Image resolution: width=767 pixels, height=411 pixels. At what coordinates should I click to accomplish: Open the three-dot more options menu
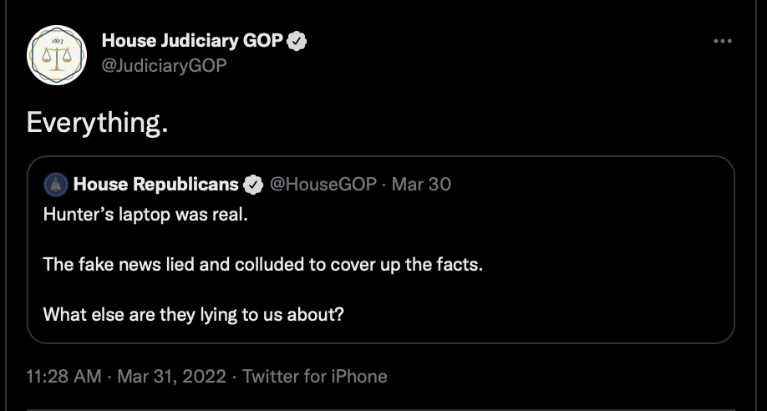click(723, 41)
